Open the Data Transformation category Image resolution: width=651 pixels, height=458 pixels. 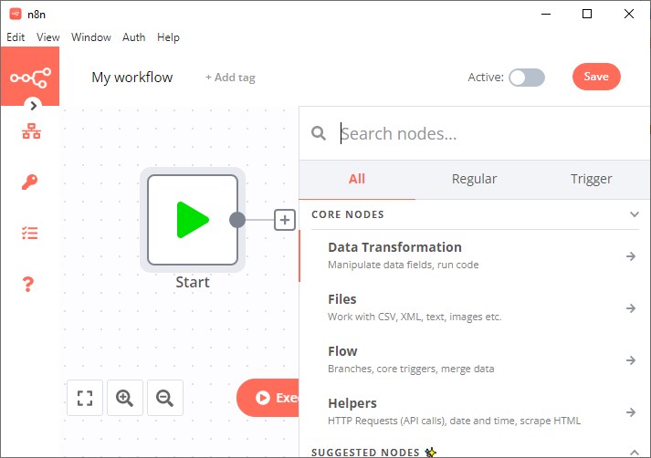click(x=474, y=255)
